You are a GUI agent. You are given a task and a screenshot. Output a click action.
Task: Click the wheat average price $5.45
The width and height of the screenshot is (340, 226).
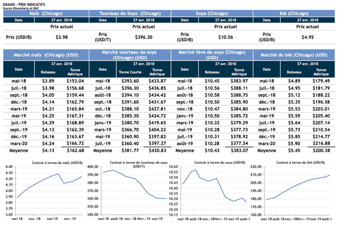295,150
